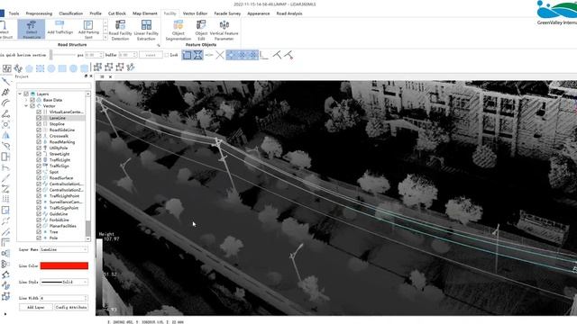Screen dimensions: 577x324
Task: Uncheck the Crosswalk layer
Action: coord(39,136)
